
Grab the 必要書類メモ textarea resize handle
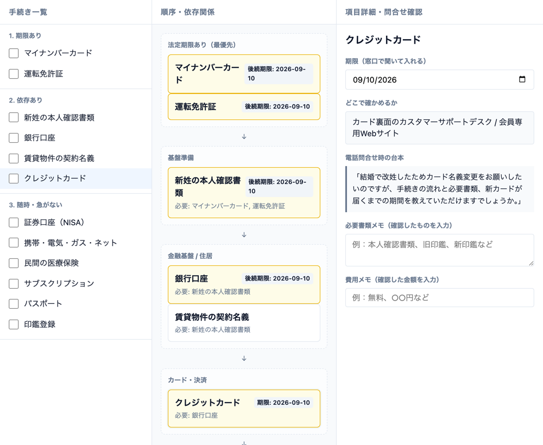[x=531, y=263]
